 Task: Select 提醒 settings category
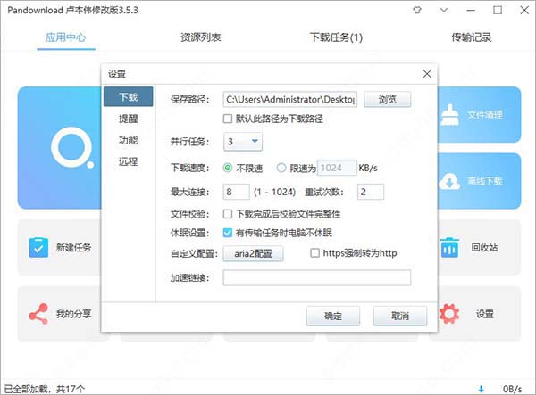128,119
